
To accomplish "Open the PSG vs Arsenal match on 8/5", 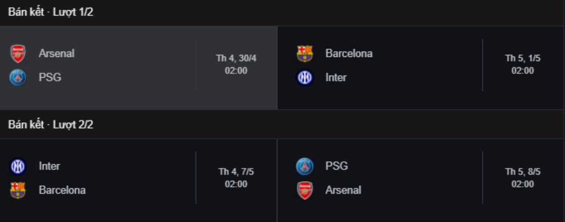I will 421,181.
